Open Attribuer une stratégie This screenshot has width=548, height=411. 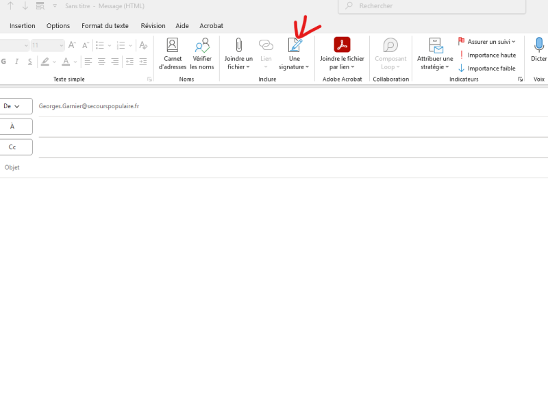[x=435, y=54]
